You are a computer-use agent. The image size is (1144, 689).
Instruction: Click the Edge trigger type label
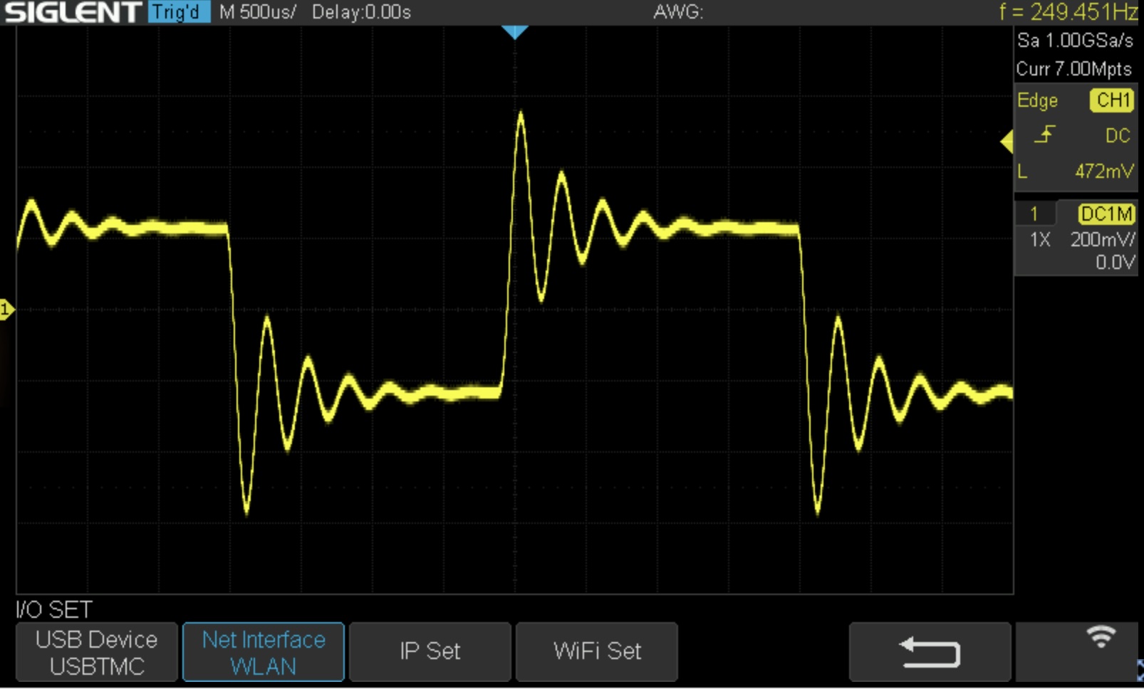pos(1037,100)
